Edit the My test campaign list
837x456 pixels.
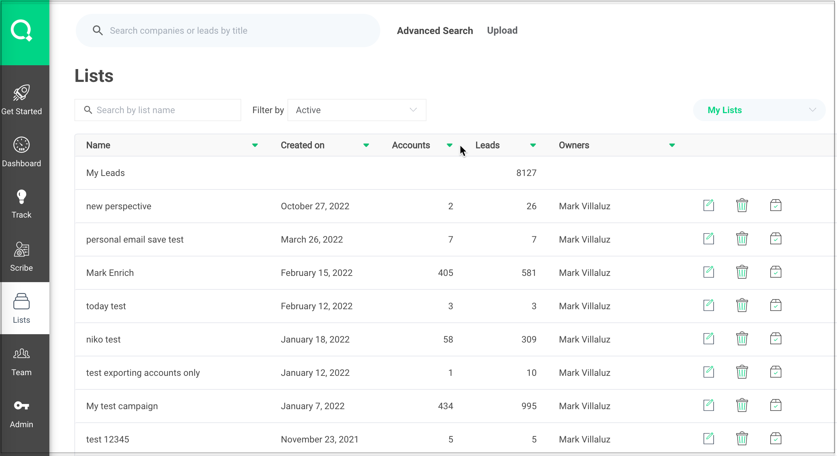tap(708, 405)
